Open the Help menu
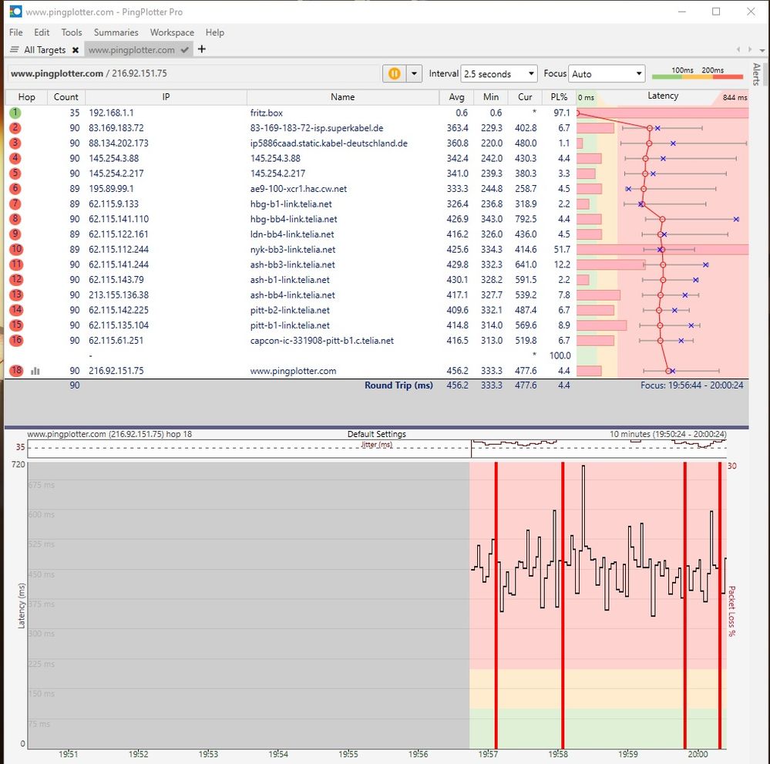 (x=214, y=32)
